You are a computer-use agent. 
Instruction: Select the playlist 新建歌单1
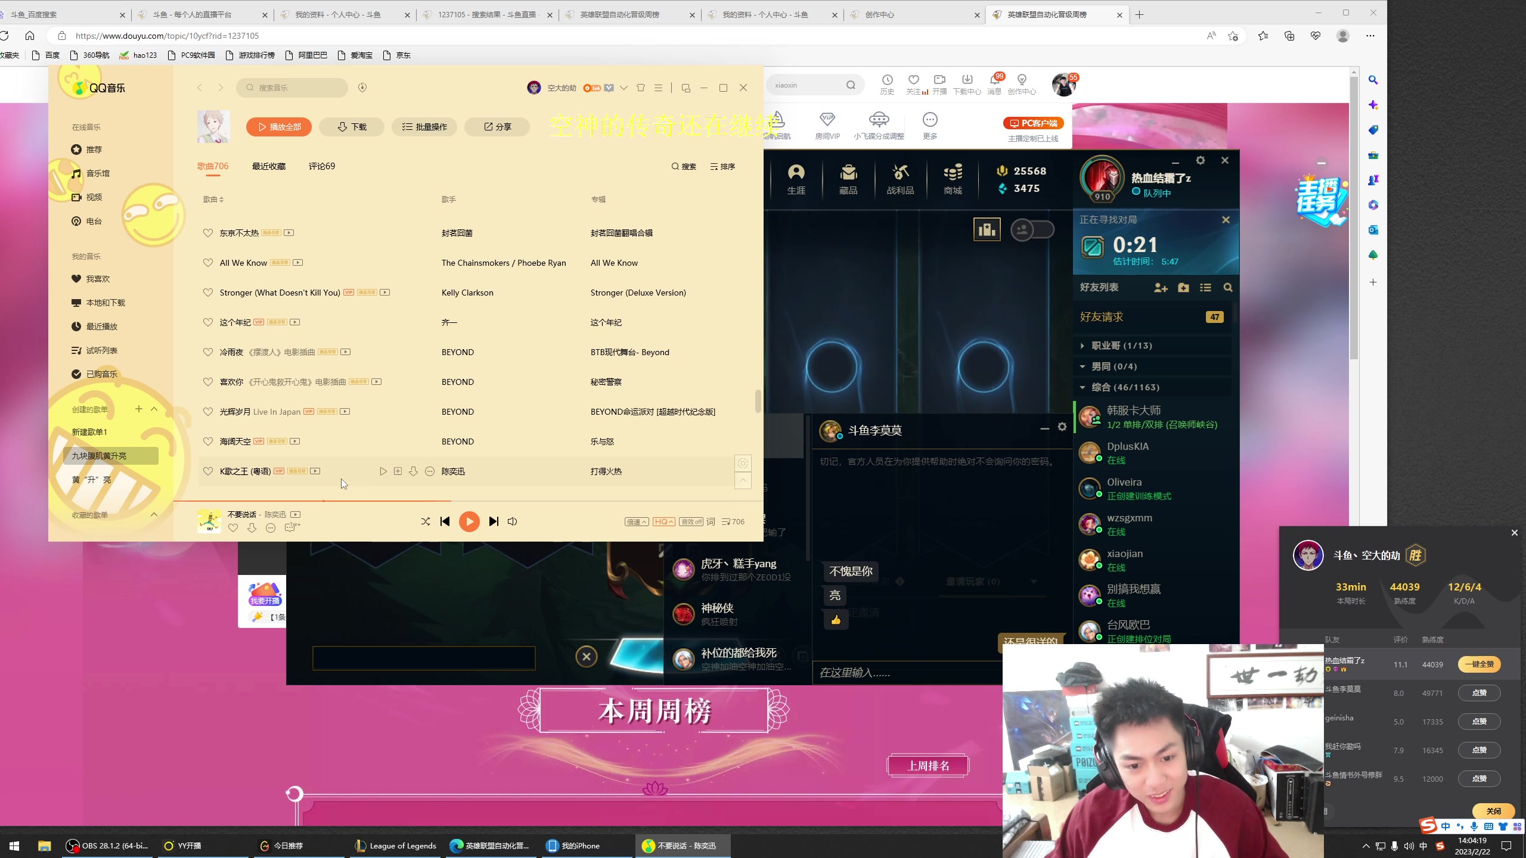click(x=89, y=432)
